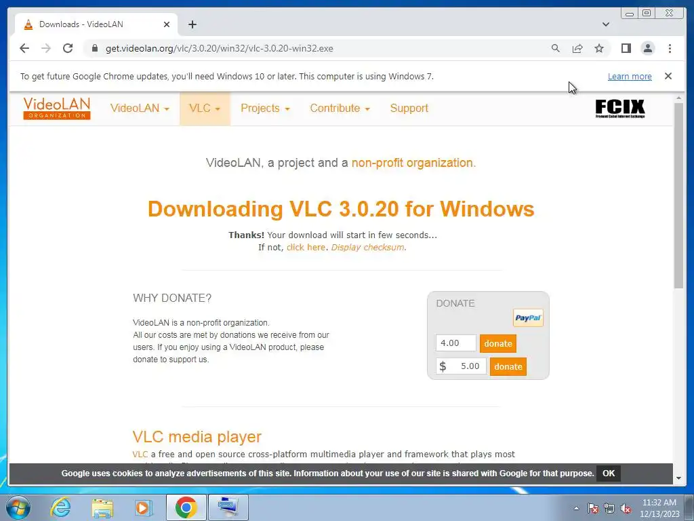Open the Windows Start menu
Screen dimensions: 694x521
pos(18,507)
